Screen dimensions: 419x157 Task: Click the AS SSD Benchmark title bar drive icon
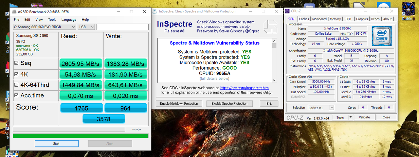click(x=14, y=11)
